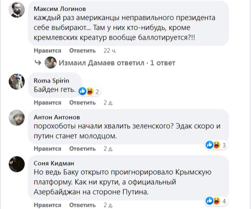Like Максим Логинов's comment via Нравится
Image resolution: width=251 pixels, height=209 pixels.
[x=47, y=51]
